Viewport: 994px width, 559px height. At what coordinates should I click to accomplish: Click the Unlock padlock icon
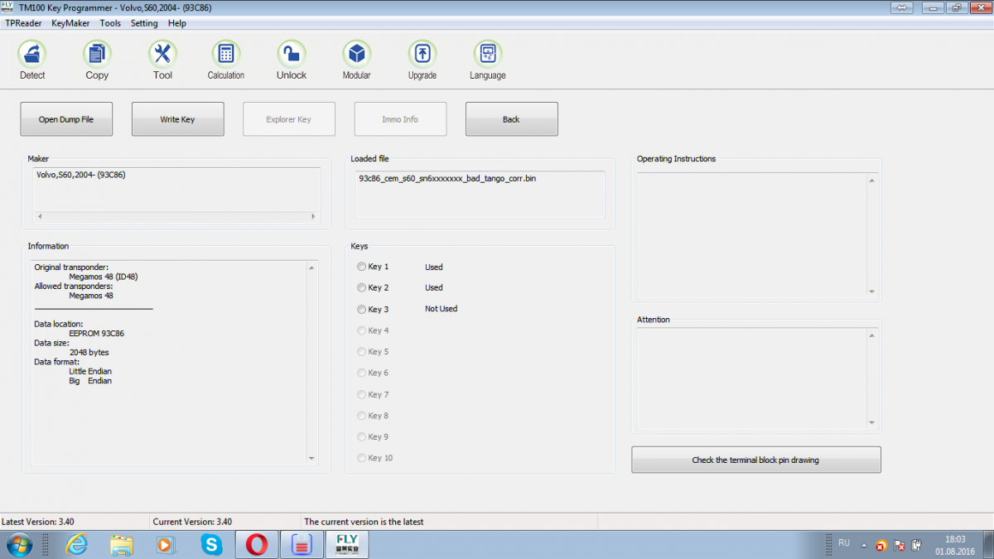click(292, 55)
